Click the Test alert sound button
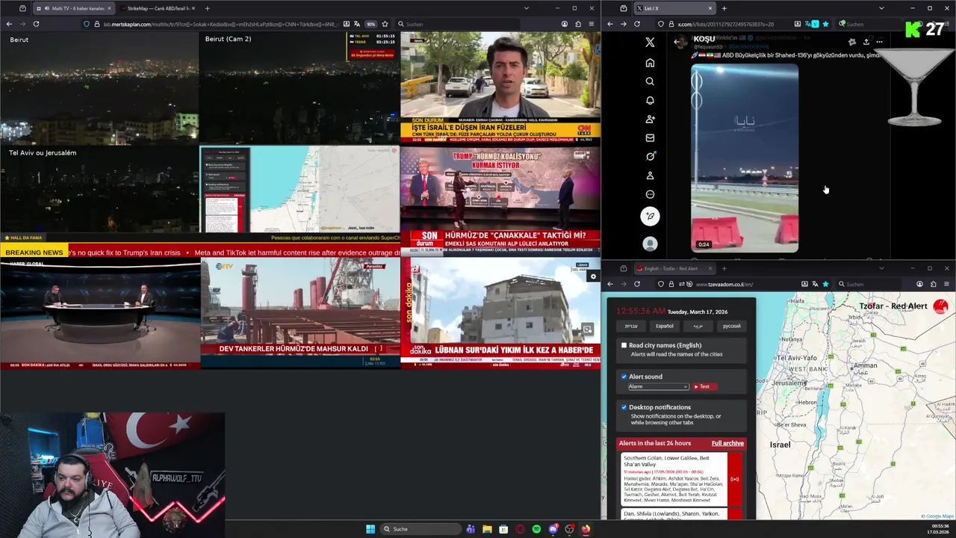 coord(704,386)
